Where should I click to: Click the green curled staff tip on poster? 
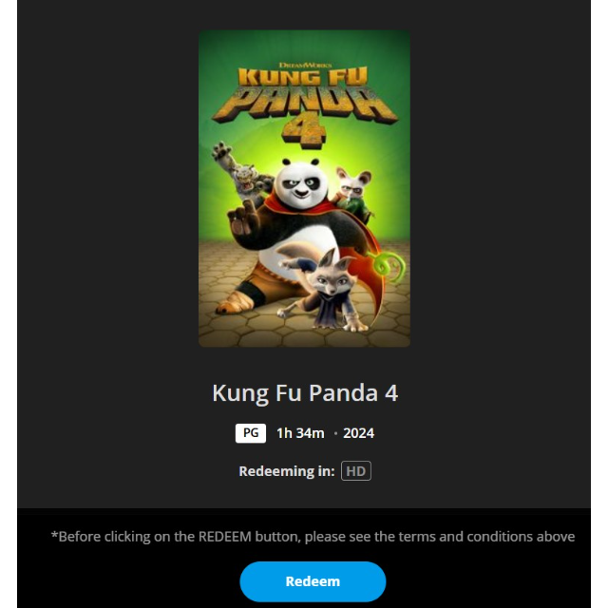[x=387, y=265]
